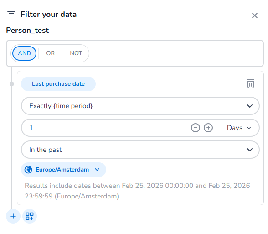
Task: Add a filter group with grid-plus icon
Action: point(30,216)
